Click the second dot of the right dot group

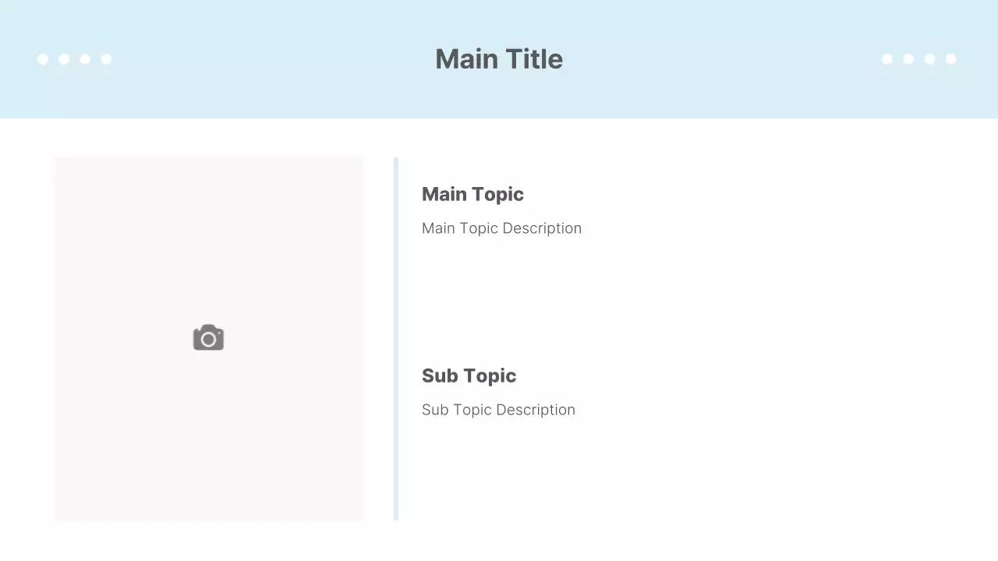click(x=908, y=59)
